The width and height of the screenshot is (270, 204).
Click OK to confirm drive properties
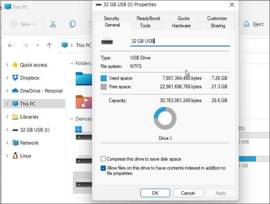155,193
